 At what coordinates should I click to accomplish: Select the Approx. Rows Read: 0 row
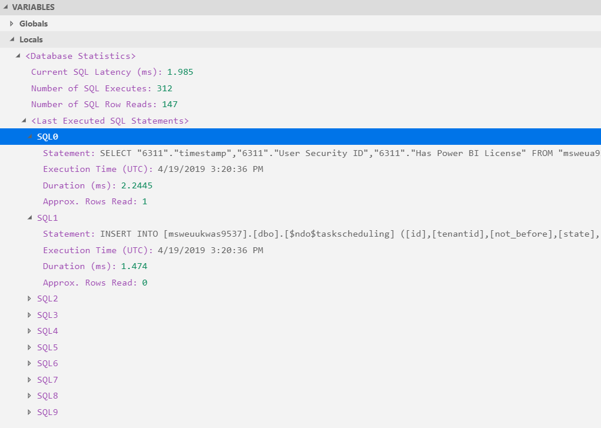coord(300,283)
